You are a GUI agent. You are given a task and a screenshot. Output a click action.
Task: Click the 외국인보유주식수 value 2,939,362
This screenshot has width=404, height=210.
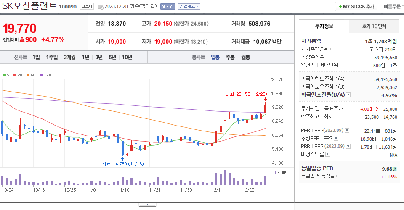coord(387,87)
